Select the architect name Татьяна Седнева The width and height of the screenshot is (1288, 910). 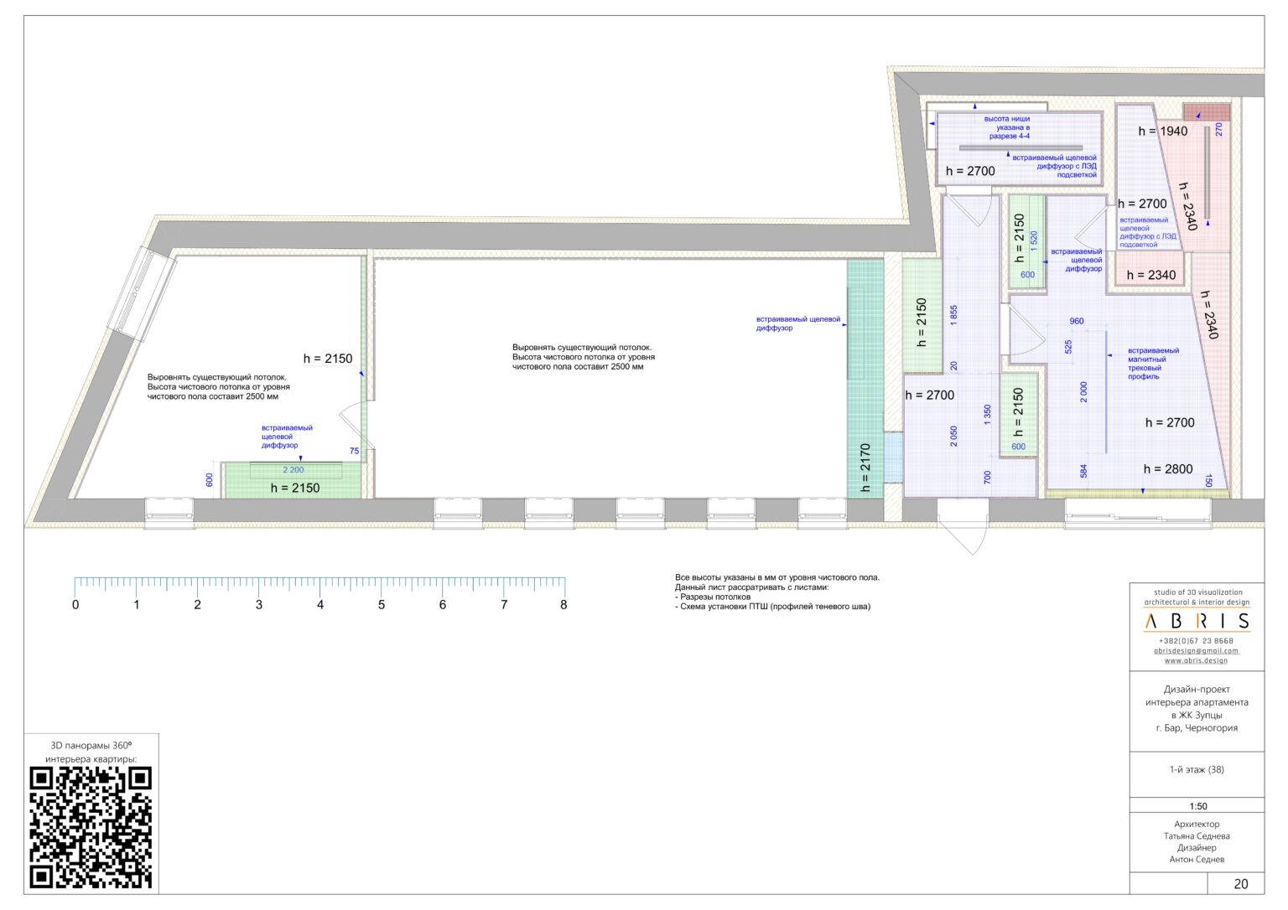1197,836
